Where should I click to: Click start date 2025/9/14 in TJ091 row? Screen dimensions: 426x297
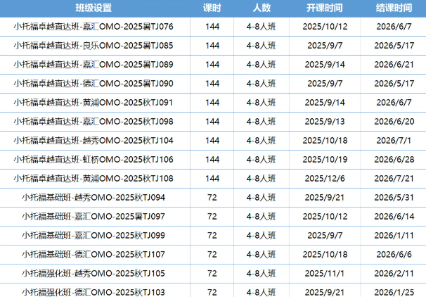coord(325,103)
